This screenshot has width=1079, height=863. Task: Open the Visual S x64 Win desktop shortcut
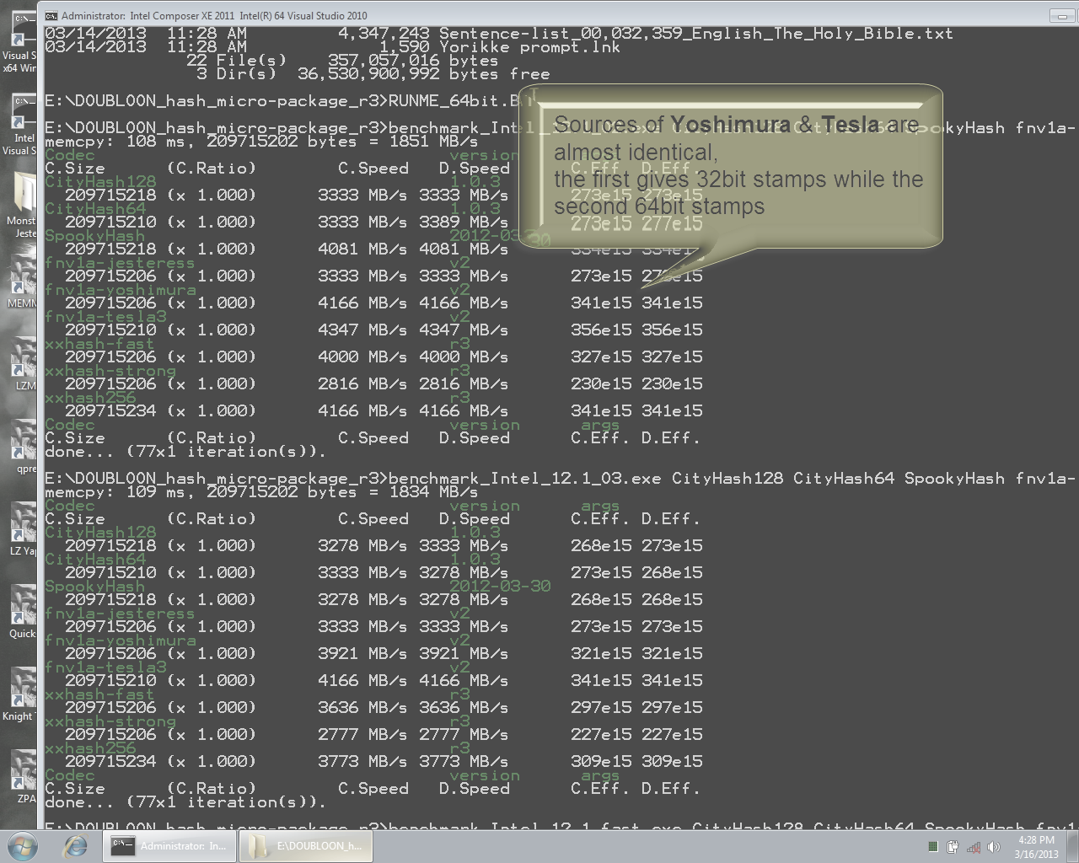19,42
